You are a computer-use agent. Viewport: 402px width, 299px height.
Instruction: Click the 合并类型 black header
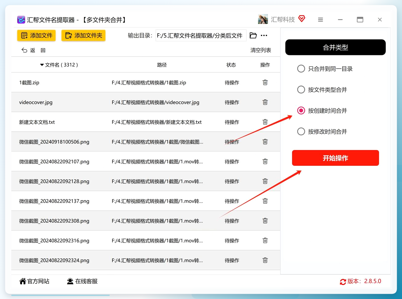(335, 47)
